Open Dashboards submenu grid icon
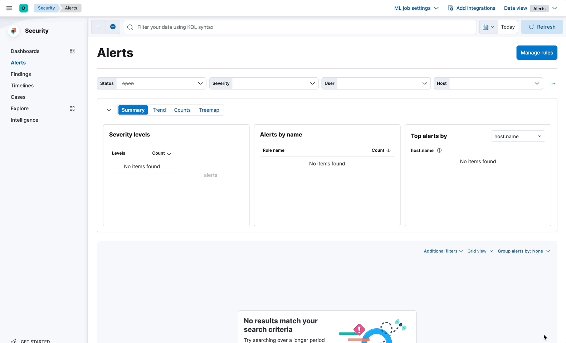Screen dimensions: 566x343 click(72, 51)
